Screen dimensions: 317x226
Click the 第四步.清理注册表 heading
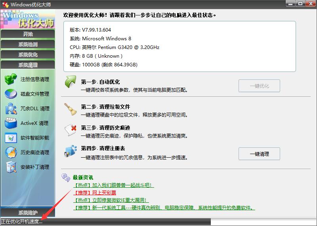(x=103, y=149)
